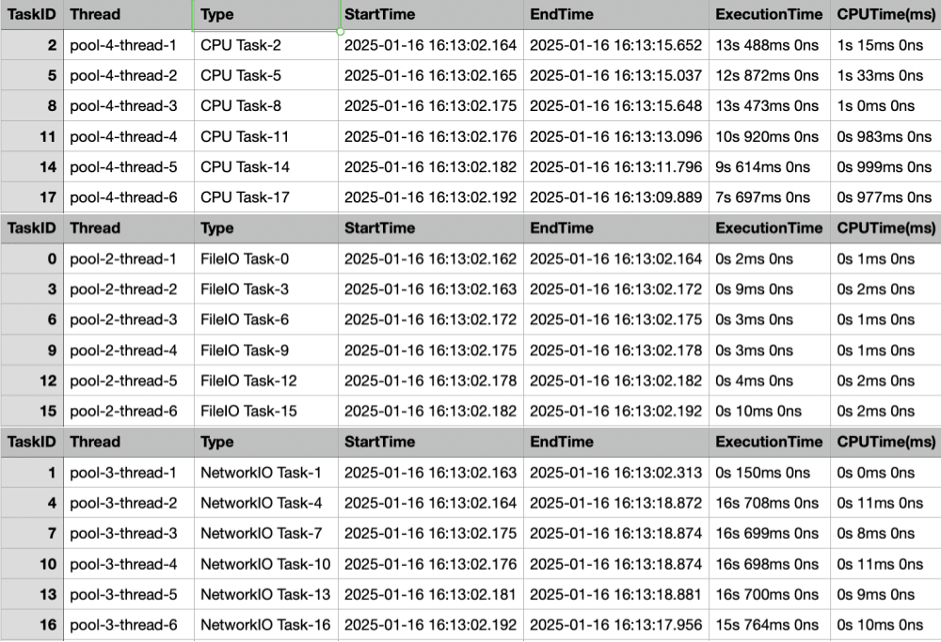Select the pool-2-thread-4 cell
Image resolution: width=941 pixels, height=642 pixels.
pyautogui.click(x=129, y=351)
